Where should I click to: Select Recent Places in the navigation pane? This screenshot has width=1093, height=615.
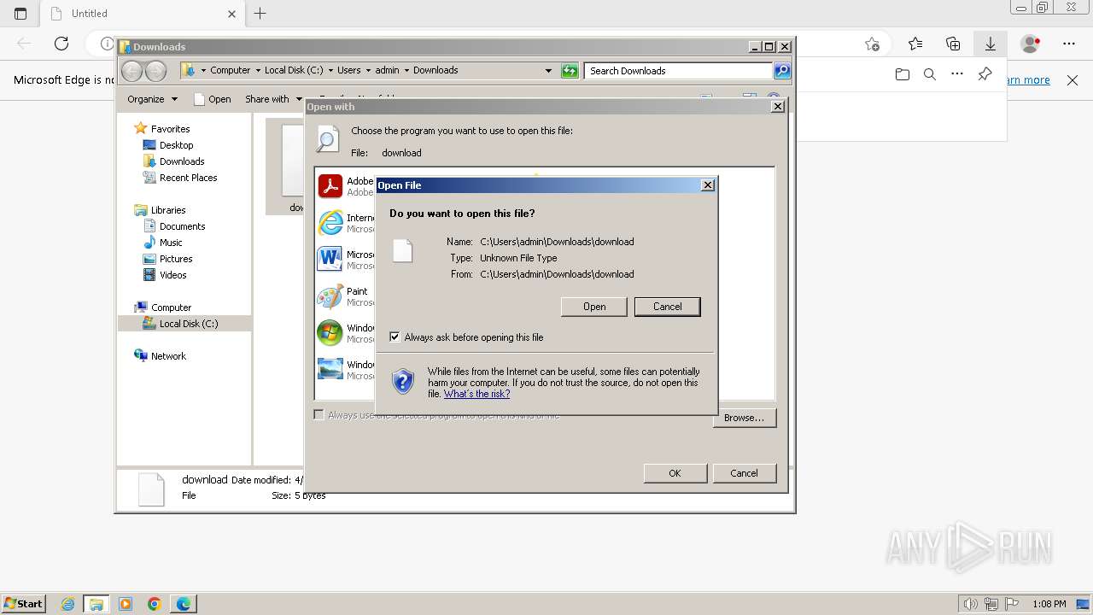(x=188, y=178)
